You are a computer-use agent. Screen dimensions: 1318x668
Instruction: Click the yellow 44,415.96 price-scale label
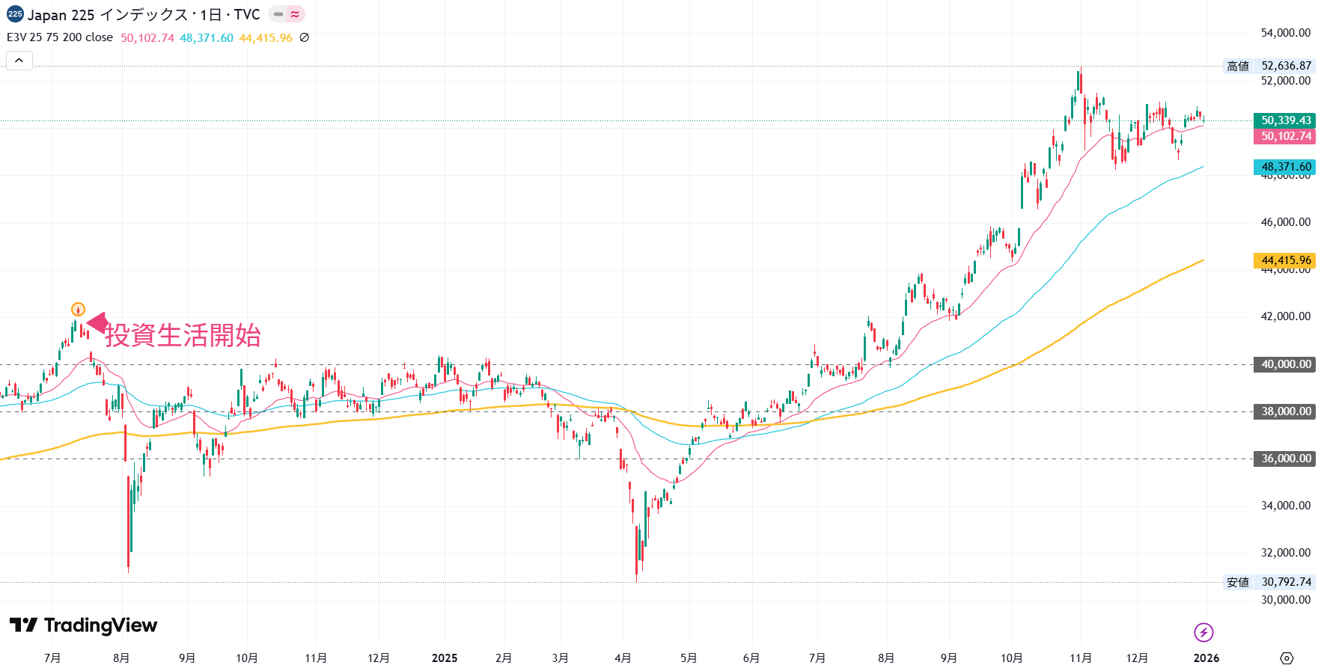(x=1284, y=260)
